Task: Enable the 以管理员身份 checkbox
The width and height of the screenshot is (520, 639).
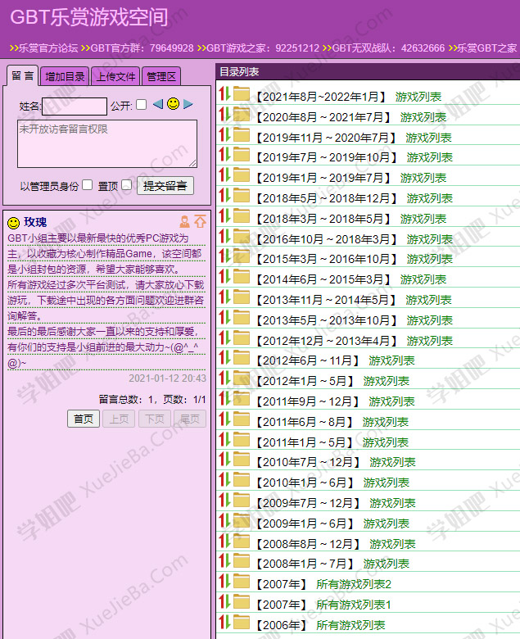Action: [x=87, y=185]
